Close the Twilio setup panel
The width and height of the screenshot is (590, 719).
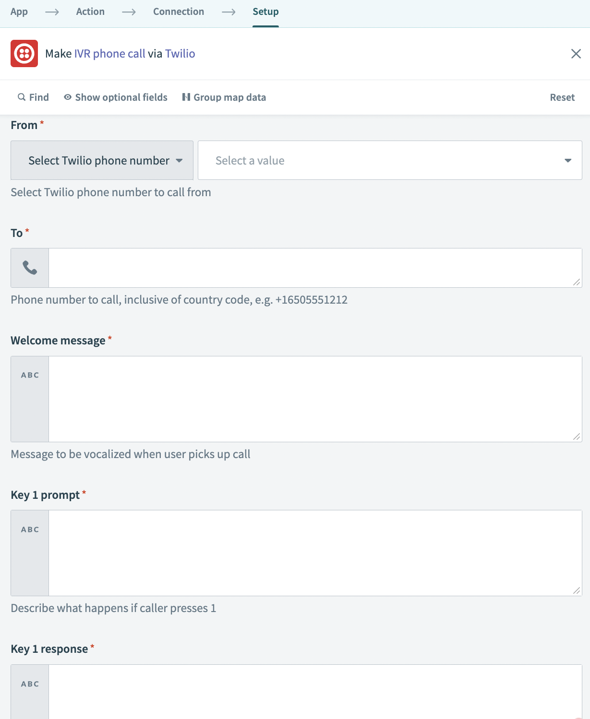tap(576, 54)
